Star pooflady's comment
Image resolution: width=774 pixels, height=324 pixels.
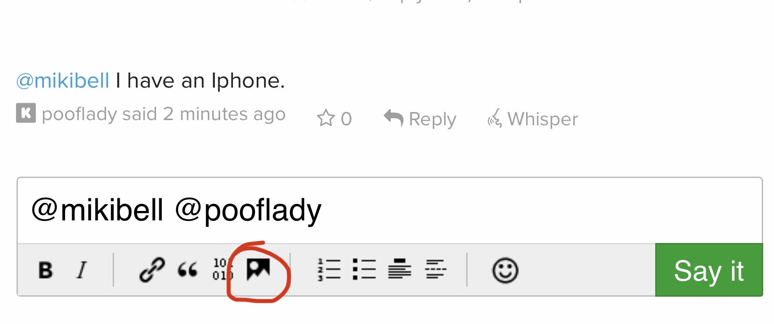tap(334, 119)
